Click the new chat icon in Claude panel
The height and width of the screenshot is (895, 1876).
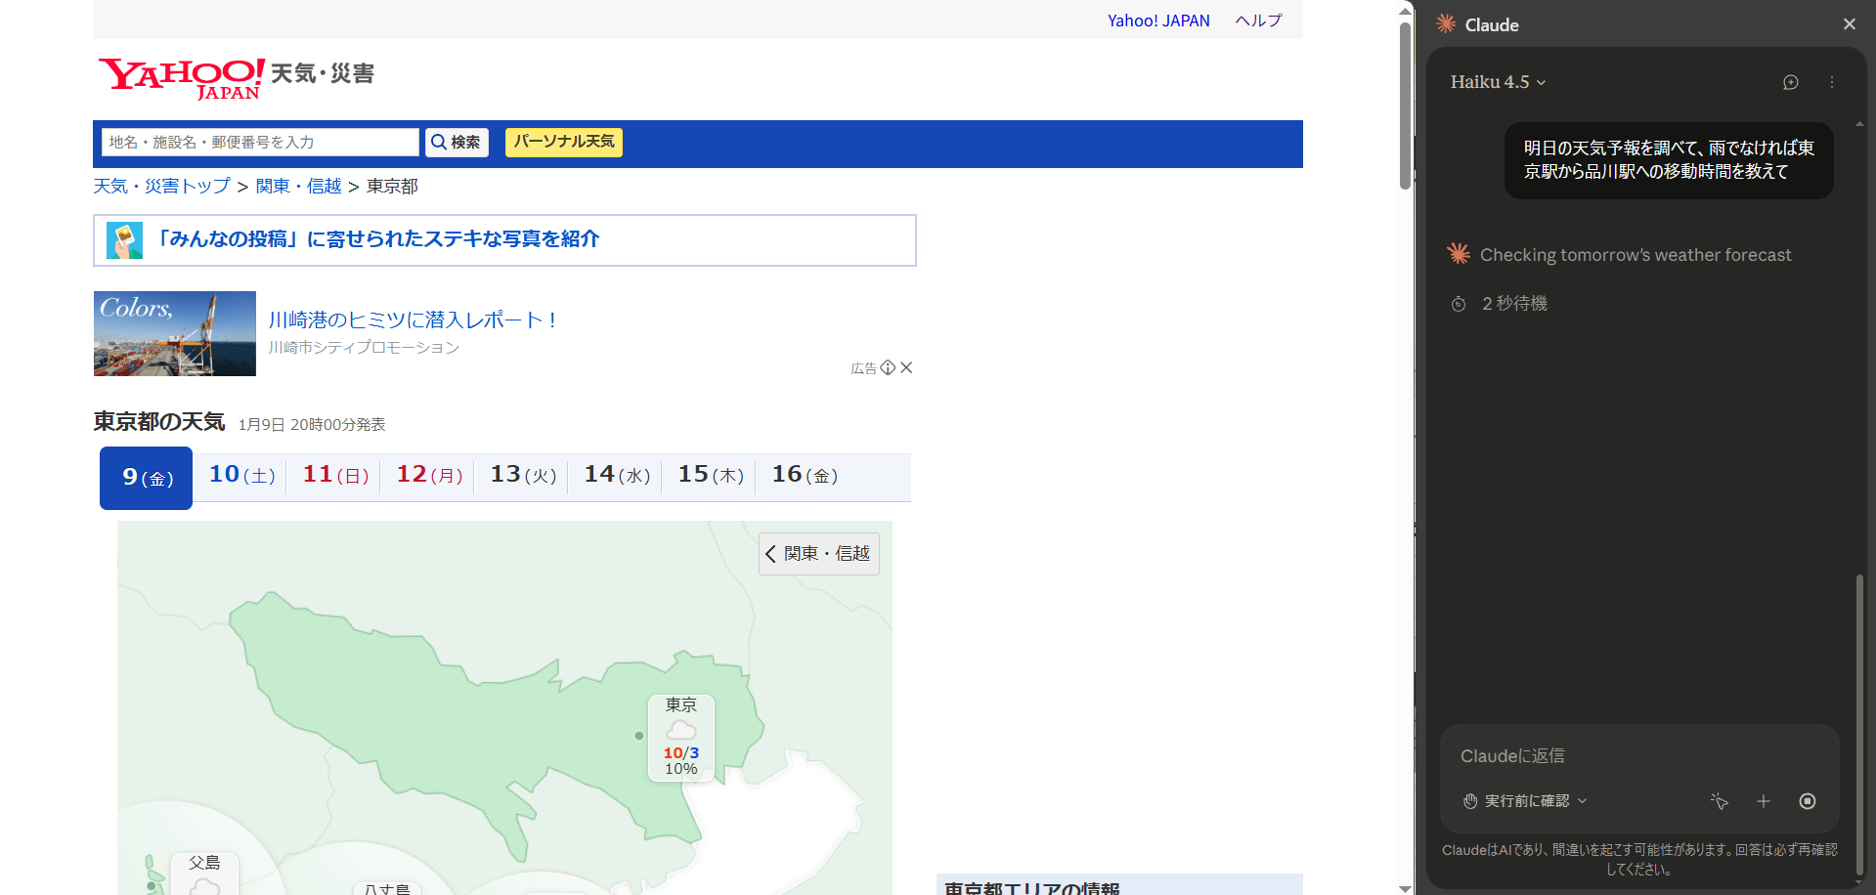coord(1790,83)
